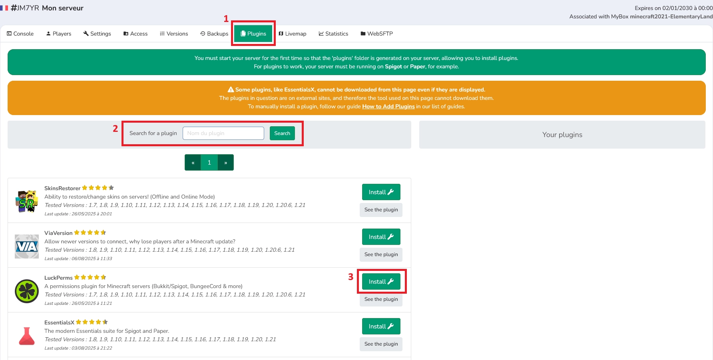Install the EssentialsX plugin
The image size is (713, 360).
pyautogui.click(x=381, y=326)
